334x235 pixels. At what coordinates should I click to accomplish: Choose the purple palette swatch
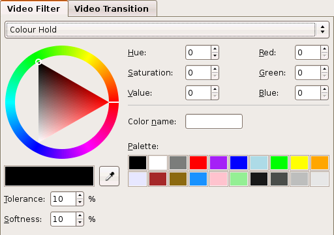pyautogui.click(x=219, y=163)
